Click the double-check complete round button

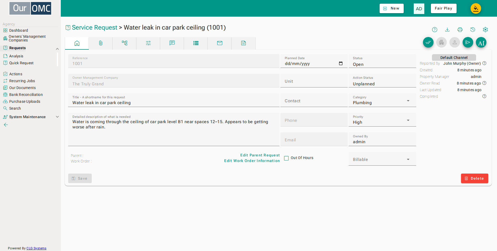tap(428, 42)
